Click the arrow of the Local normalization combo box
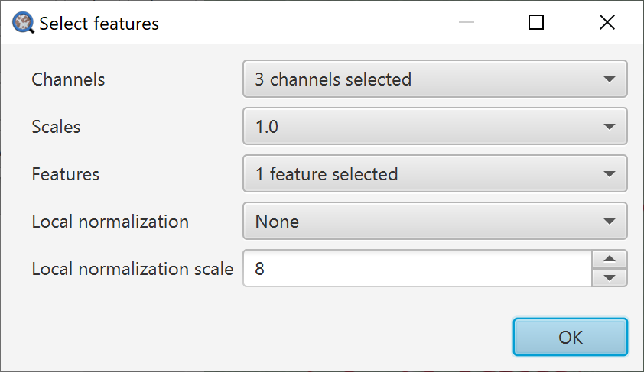The height and width of the screenshot is (372, 644). click(610, 222)
